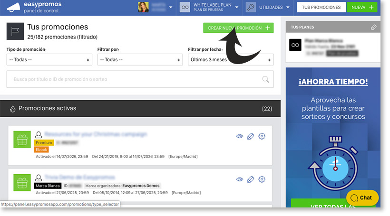Click the Premium tag
Screen dimensions: 390x216
coord(44,143)
